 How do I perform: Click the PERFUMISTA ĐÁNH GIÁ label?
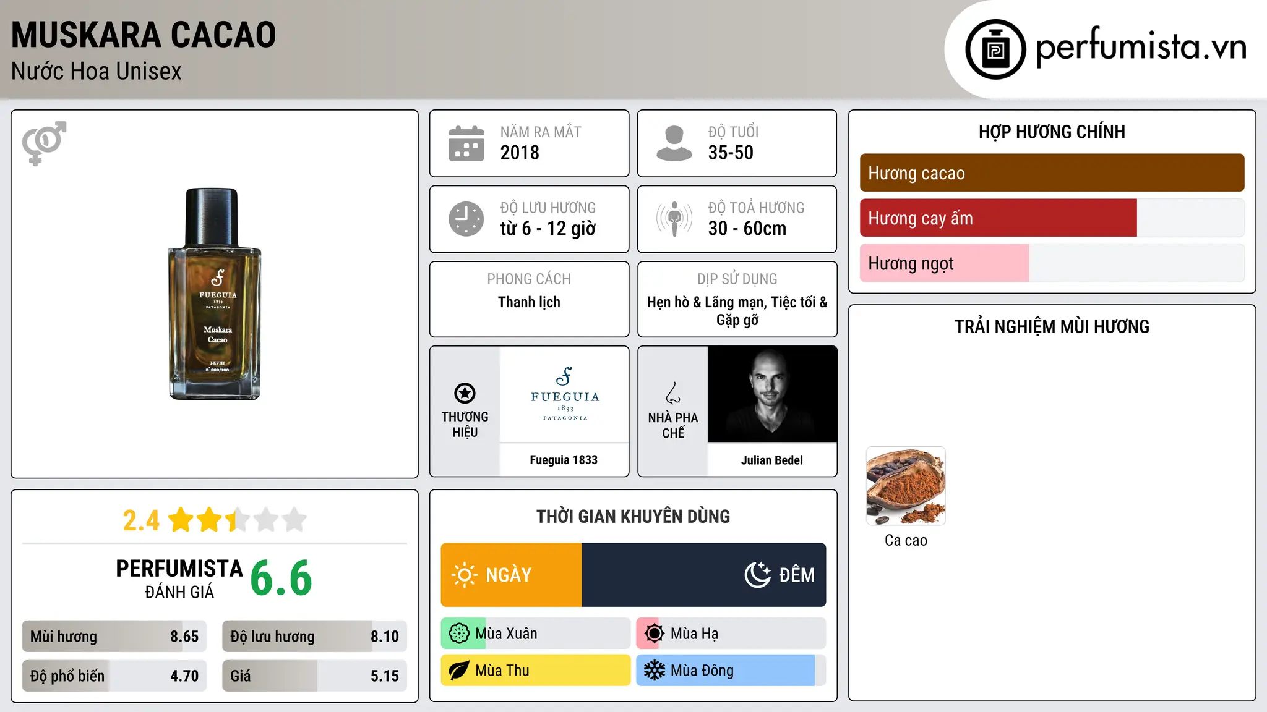[x=179, y=578]
